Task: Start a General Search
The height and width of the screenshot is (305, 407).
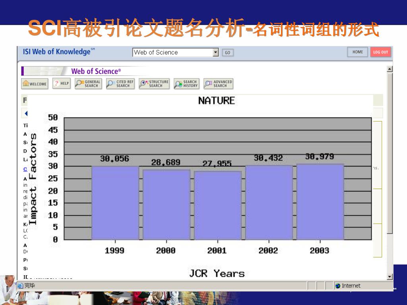Action: tap(88, 84)
